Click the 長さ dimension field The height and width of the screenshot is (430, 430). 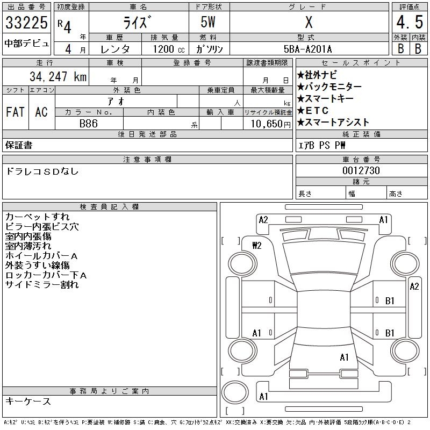(321, 192)
